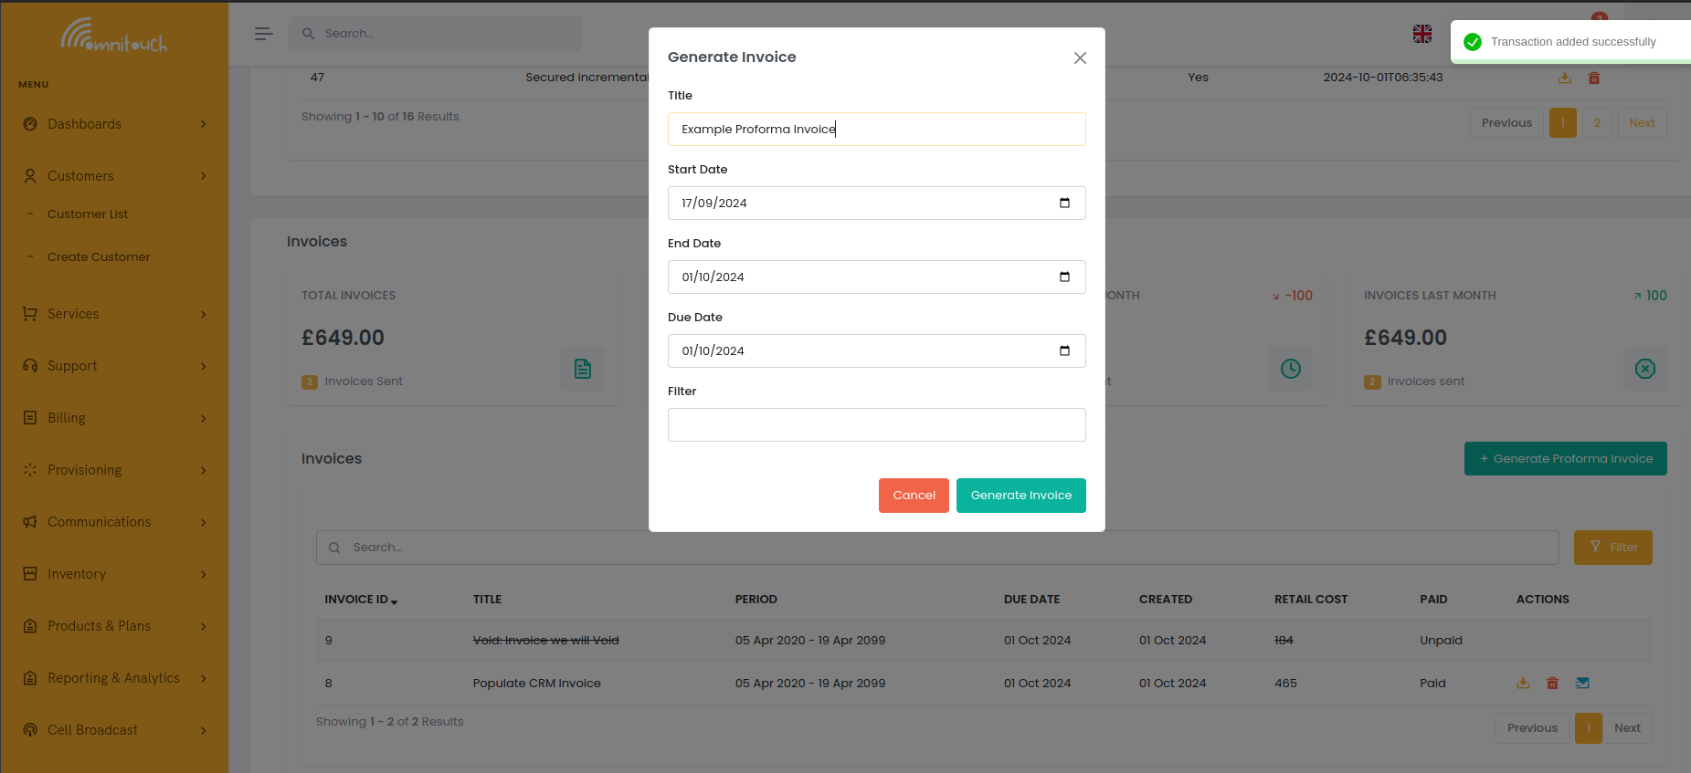Open the Start Date calendar picker icon

coord(1064,203)
